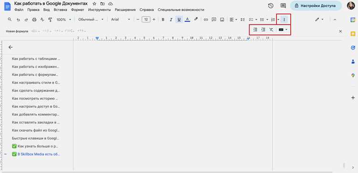Open the paragraph style dropdown Обычный
This screenshot has width=358, height=173.
click(x=91, y=19)
